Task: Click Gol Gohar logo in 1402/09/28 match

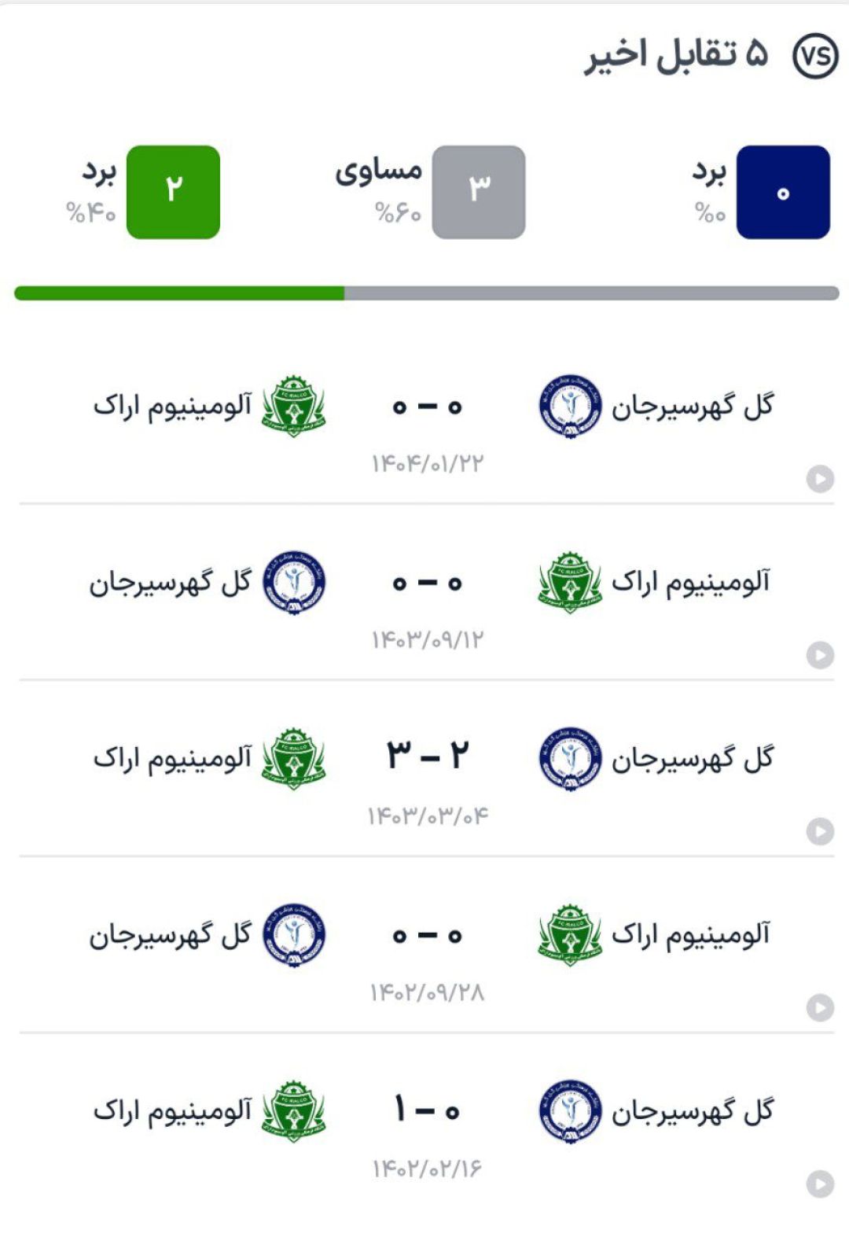Action: tap(294, 935)
